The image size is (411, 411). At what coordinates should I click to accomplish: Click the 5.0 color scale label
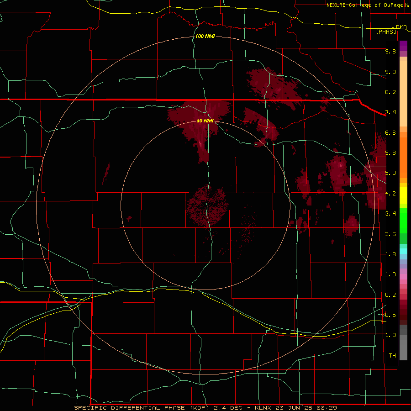(x=390, y=173)
